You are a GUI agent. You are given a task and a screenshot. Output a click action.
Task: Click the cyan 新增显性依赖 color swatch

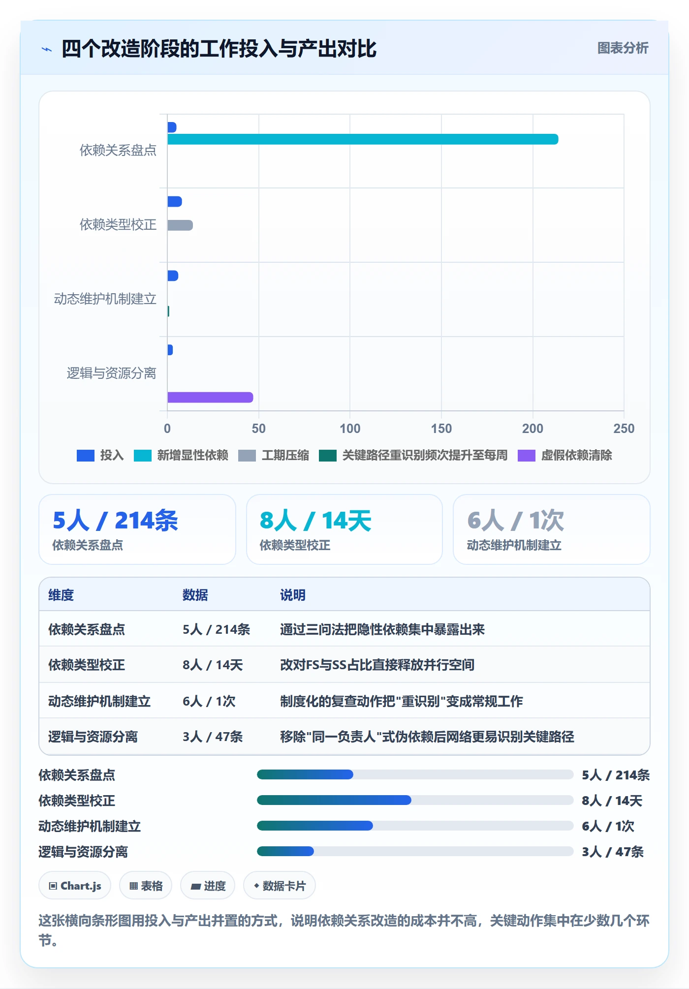[143, 456]
